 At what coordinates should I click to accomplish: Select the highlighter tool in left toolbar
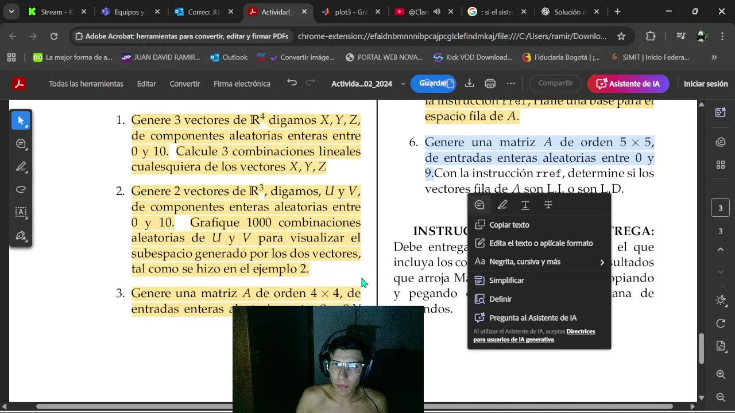21,167
